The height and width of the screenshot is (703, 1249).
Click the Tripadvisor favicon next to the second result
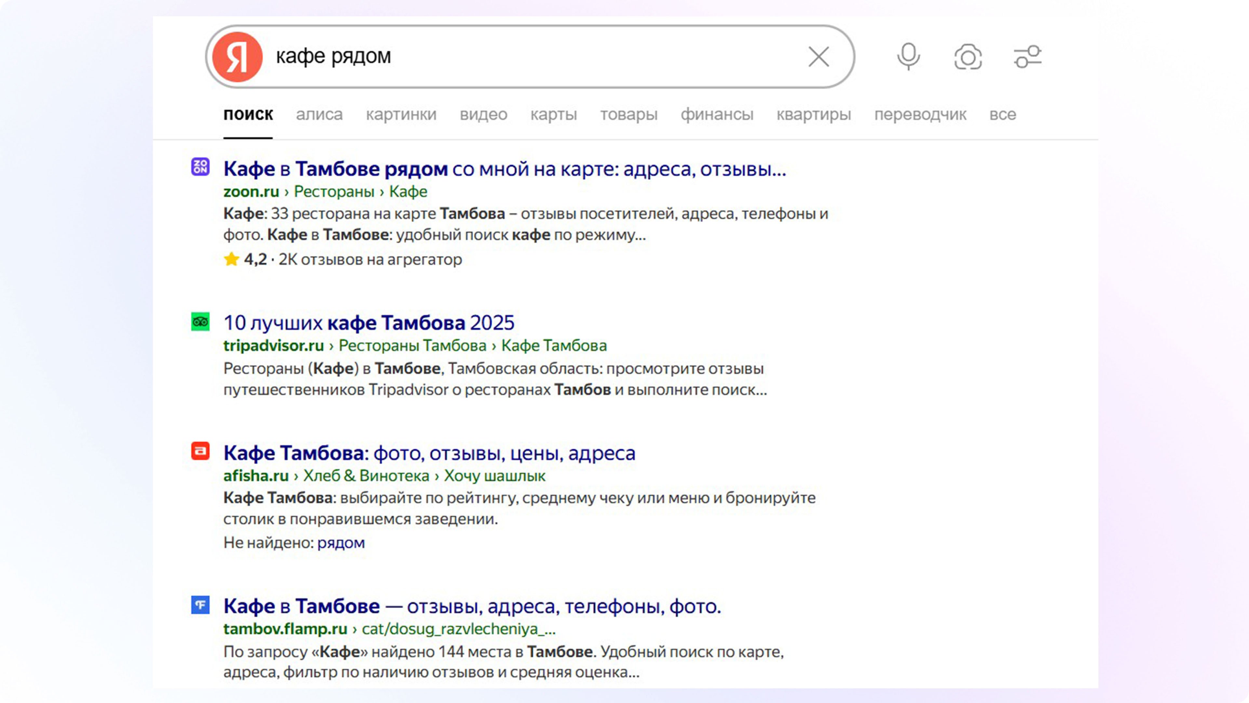[200, 322]
